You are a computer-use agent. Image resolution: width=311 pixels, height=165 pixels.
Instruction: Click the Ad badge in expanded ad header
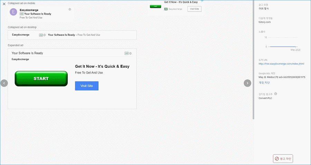126,53
